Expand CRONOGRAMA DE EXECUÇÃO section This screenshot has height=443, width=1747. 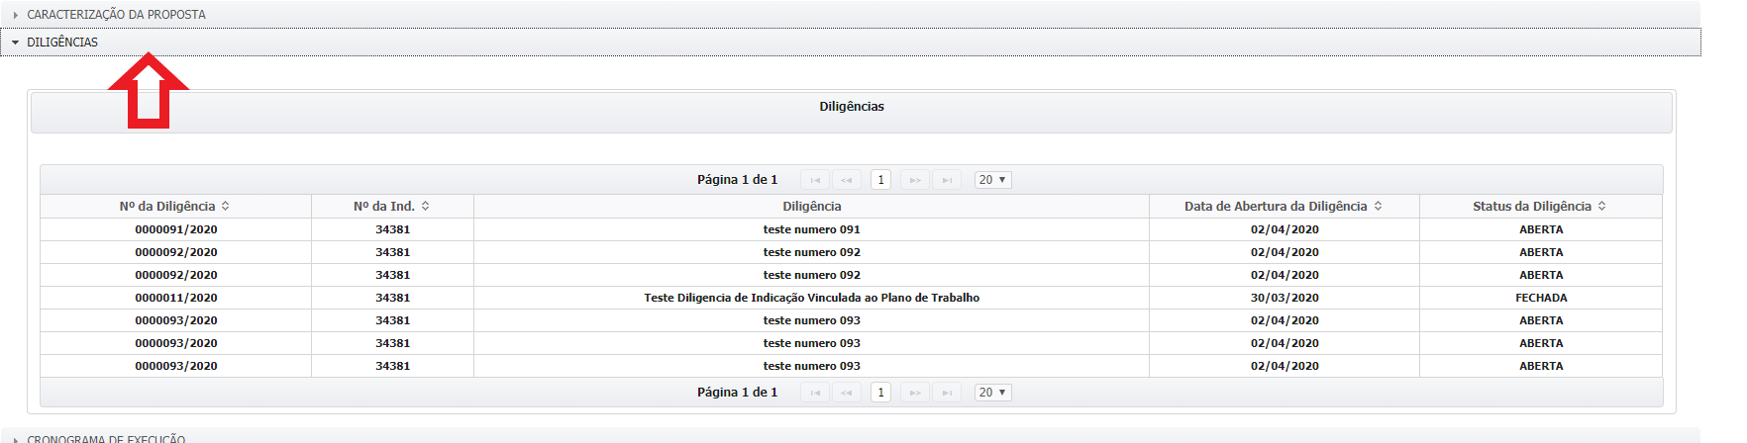tap(106, 437)
